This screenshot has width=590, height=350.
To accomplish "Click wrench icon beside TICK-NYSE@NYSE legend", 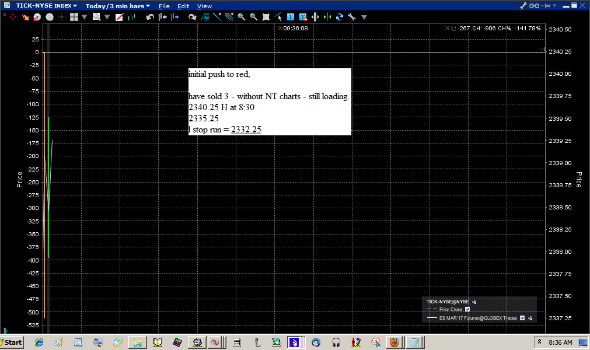I will click(x=474, y=302).
